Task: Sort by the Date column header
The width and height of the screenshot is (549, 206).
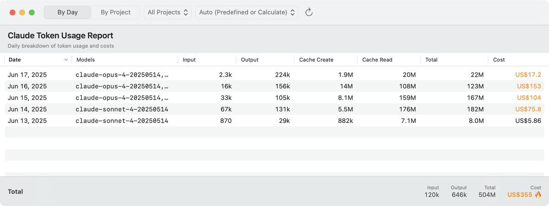Action: tap(38, 60)
